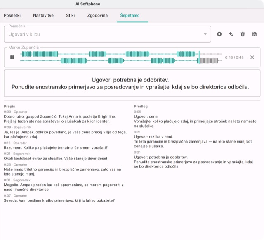This screenshot has height=240, width=264.
Task: Select transcript line 'Dobro jutro, gospod Zupančič'
Action: click(x=60, y=119)
